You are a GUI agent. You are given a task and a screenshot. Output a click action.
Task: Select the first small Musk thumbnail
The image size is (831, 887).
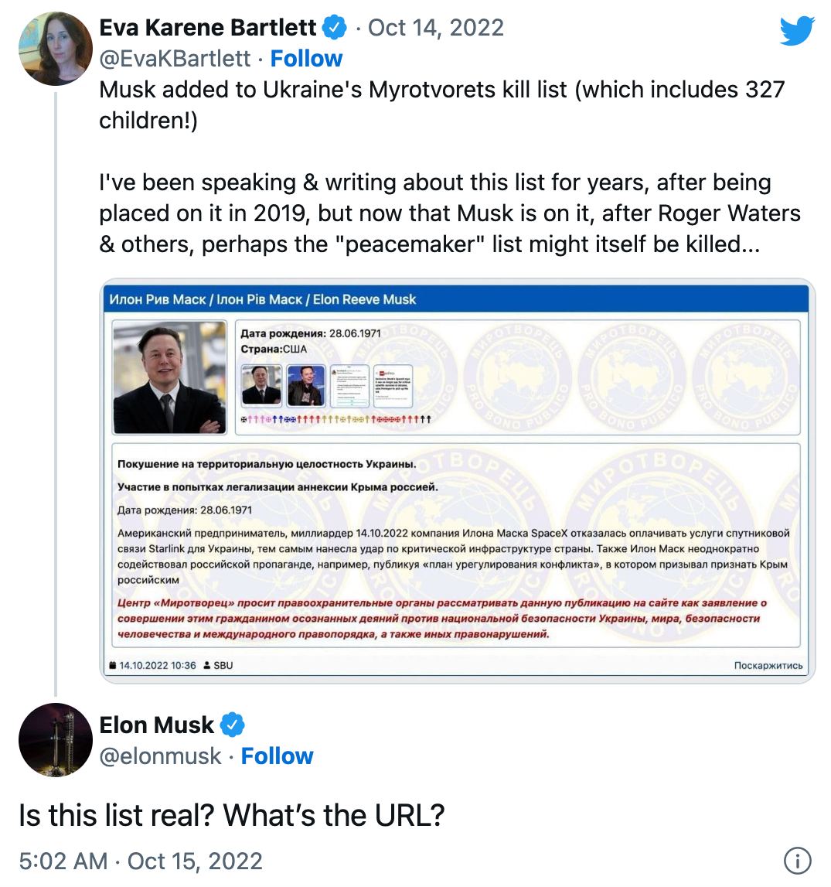coord(261,385)
